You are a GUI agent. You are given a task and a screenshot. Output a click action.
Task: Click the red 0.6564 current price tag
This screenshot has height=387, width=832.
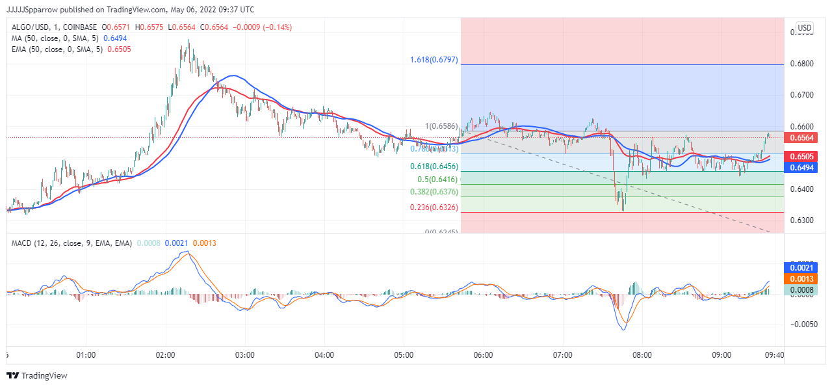tap(801, 137)
